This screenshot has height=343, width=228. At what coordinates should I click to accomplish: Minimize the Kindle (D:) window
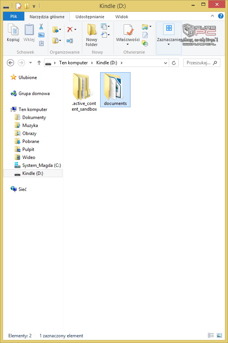(193, 5)
